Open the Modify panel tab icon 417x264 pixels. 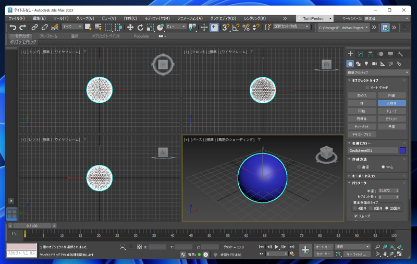360,54
